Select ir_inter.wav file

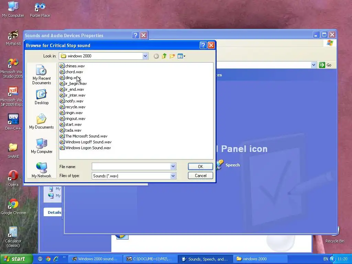pyautogui.click(x=73, y=95)
